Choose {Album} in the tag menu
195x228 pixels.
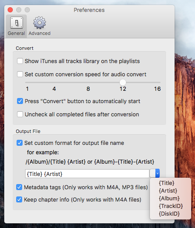[169, 198]
